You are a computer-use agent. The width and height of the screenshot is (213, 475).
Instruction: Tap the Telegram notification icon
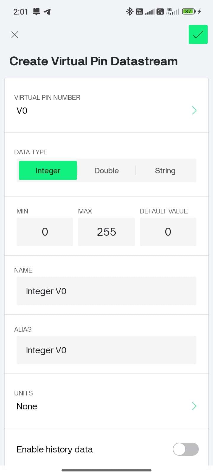47,12
